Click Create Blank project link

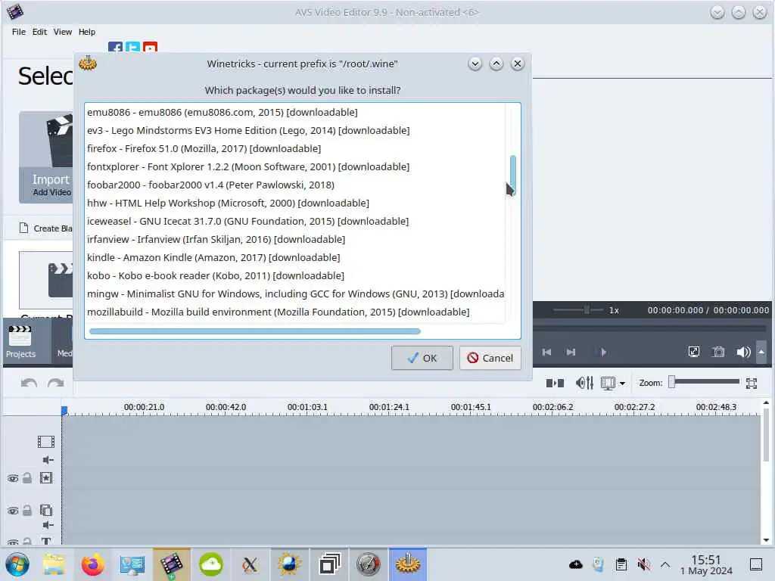tap(47, 228)
